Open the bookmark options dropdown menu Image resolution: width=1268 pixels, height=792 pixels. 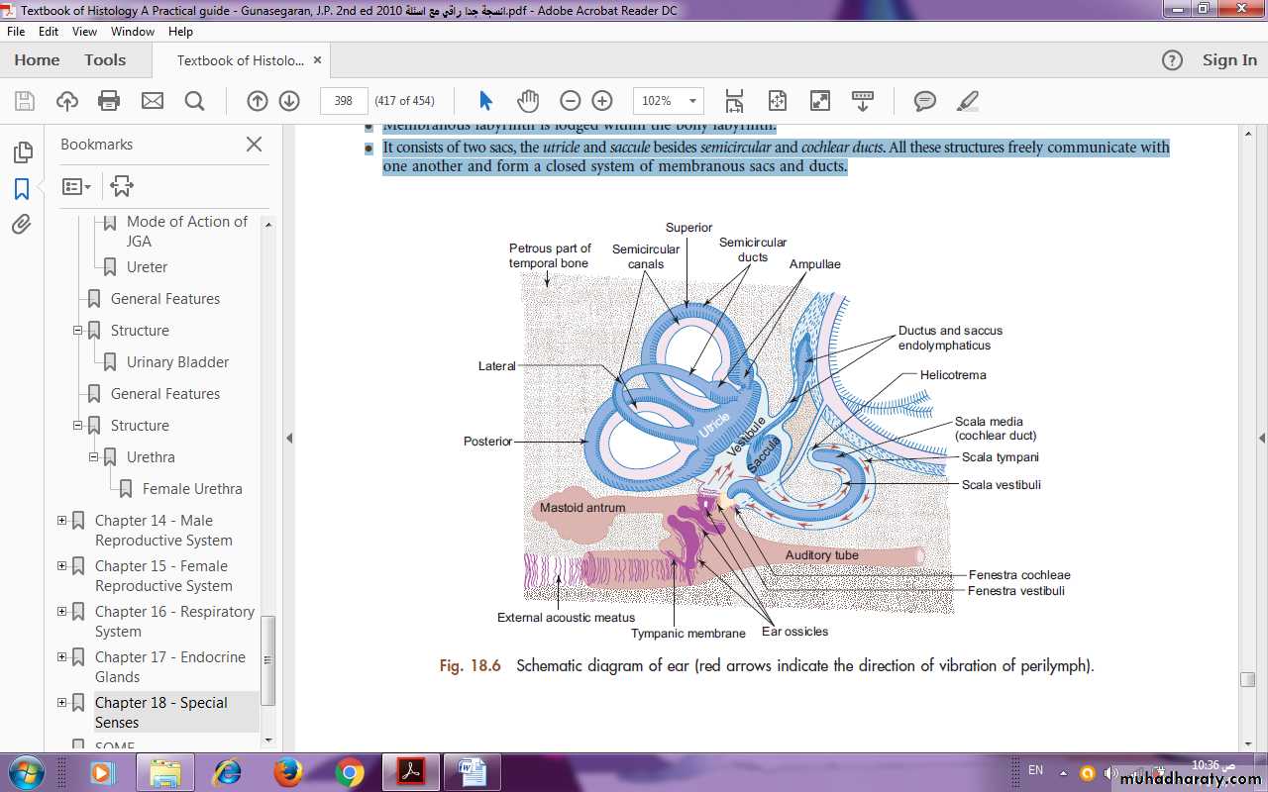76,186
